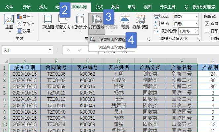This screenshot has width=219, height=132.
Task: Adjust the 缩放比例 scale spinner
Action: pos(197,31)
